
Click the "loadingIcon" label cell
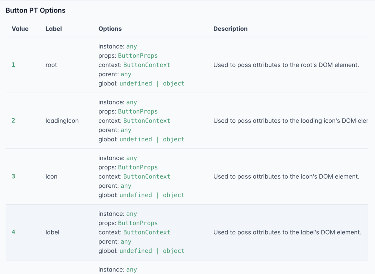click(62, 121)
